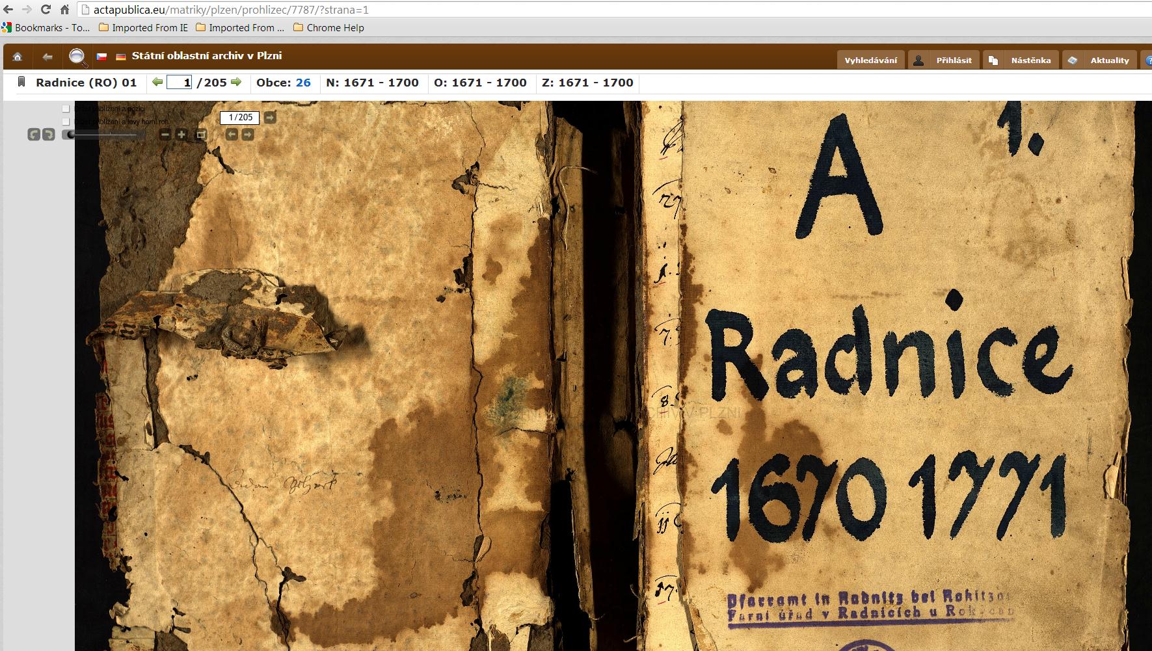Viewport: 1152px width, 651px height.
Task: Fit the scan to the viewer window
Action: (x=201, y=135)
